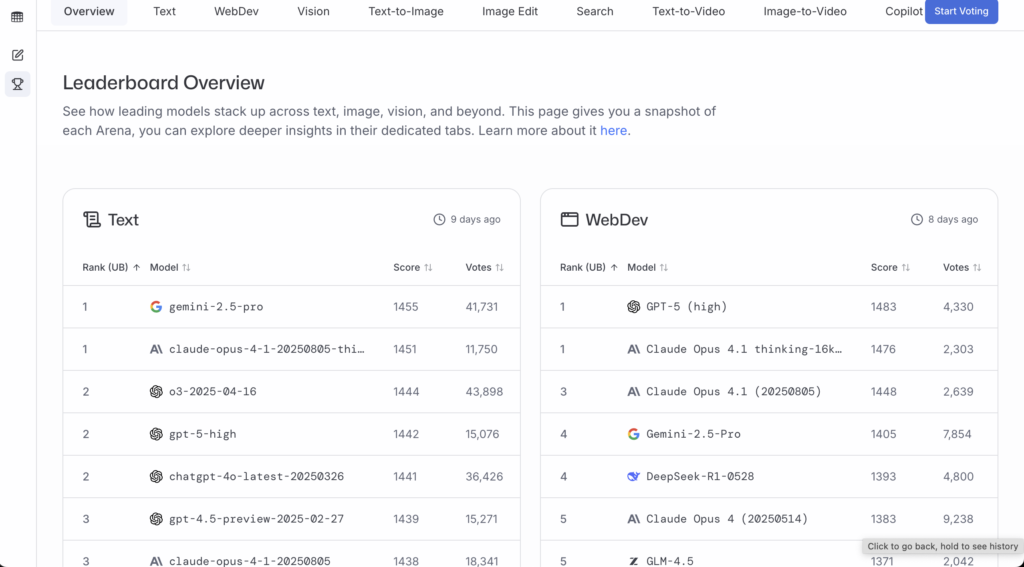Toggle Rank (UB) sort in WebDev table
The image size is (1024, 567).
(x=589, y=267)
